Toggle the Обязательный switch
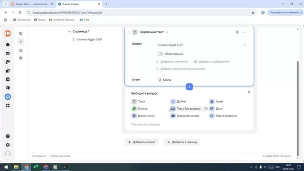 [x=159, y=54]
